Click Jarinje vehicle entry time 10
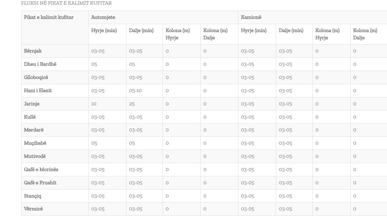387x216 pixels. click(x=94, y=104)
